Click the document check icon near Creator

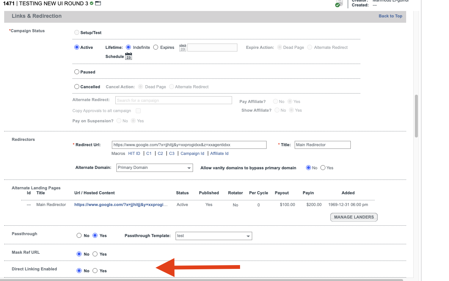339,3
